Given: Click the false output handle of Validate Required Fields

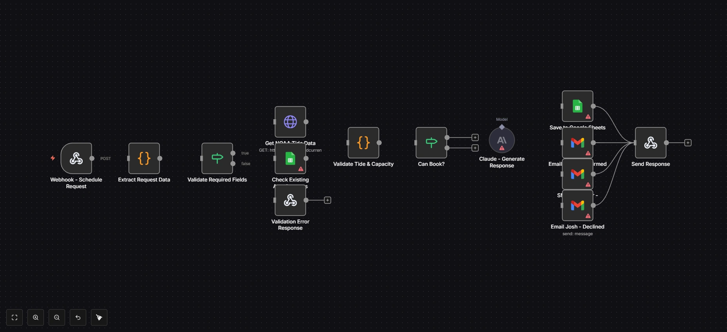Looking at the screenshot, I should (x=233, y=163).
